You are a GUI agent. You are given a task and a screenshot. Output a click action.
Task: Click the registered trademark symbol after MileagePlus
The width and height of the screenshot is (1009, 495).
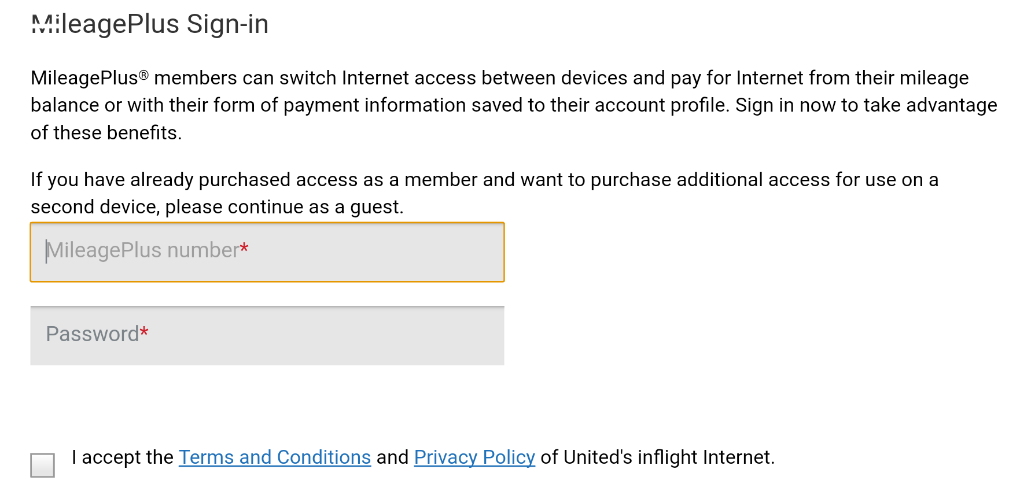pyautogui.click(x=144, y=75)
